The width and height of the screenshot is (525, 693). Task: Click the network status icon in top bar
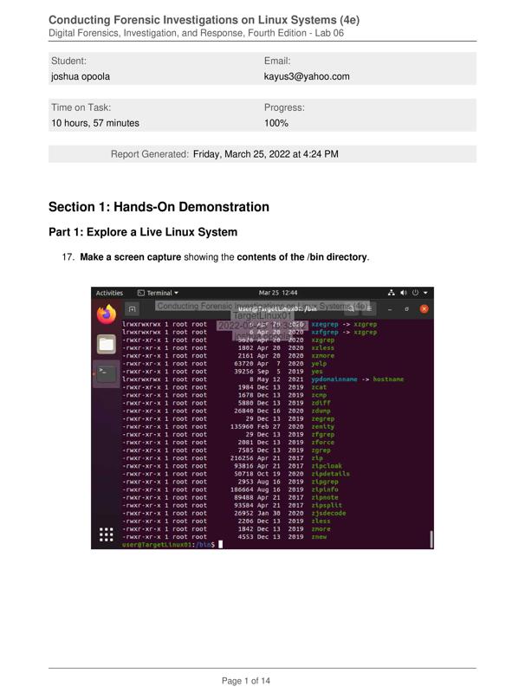point(391,293)
